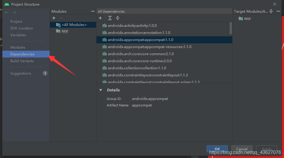Close the Project Structure dialog
Viewport: 284px width, 158px height.
point(275,4)
